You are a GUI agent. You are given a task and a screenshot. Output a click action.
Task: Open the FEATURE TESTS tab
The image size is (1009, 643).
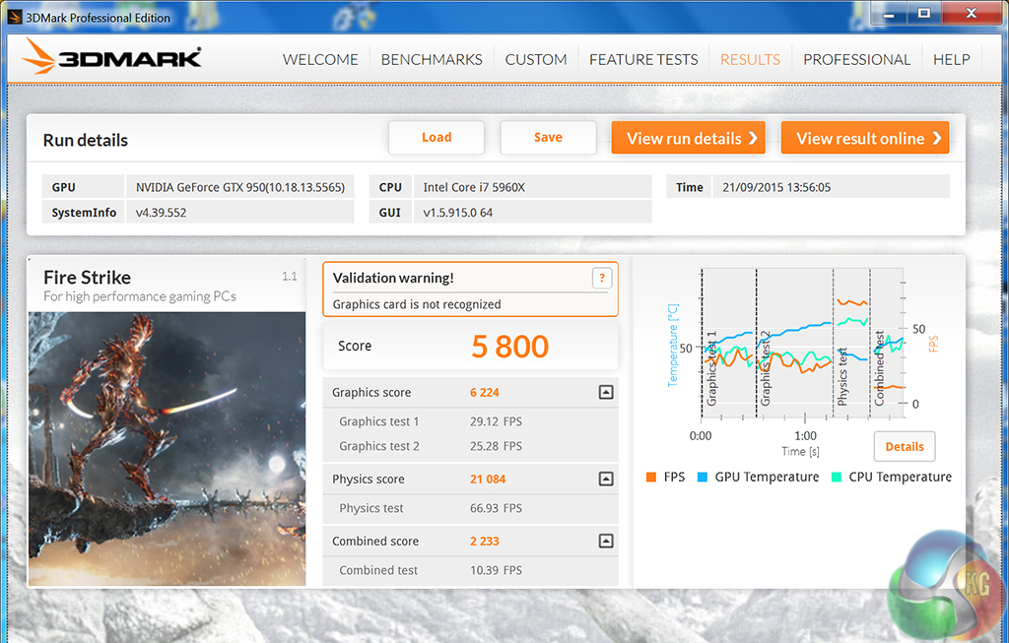[x=643, y=60]
